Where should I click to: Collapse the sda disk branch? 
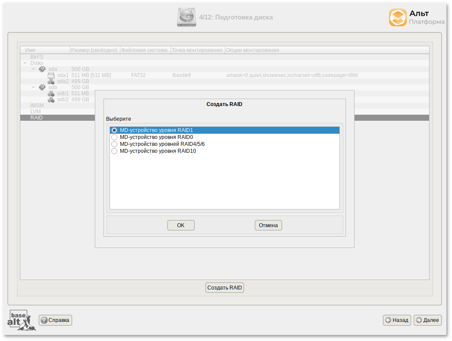(x=33, y=69)
